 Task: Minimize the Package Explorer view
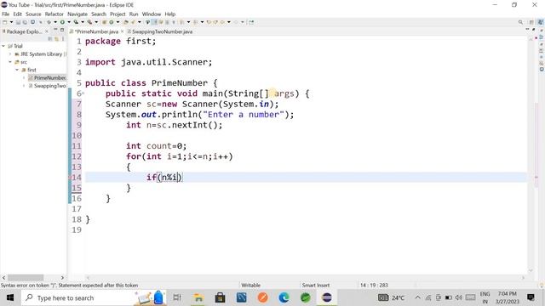(55, 30)
